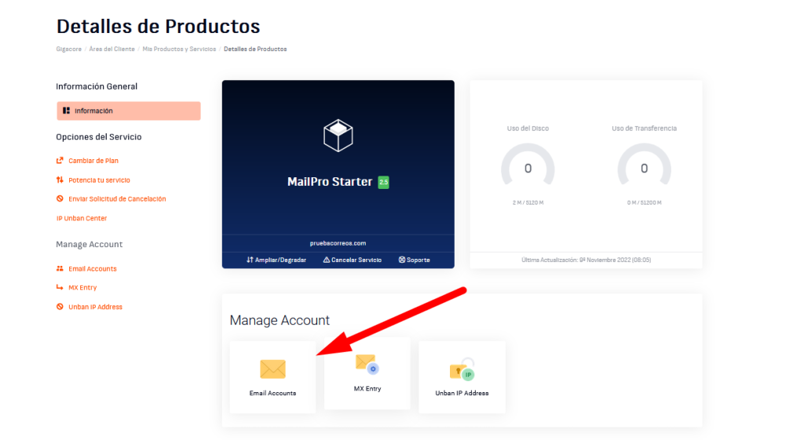The image size is (804, 440).
Task: Open Mis Productos y Servicios breadcrumb
Action: pos(178,49)
